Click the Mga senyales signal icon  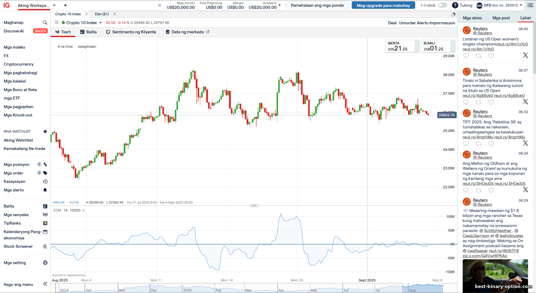click(x=45, y=215)
